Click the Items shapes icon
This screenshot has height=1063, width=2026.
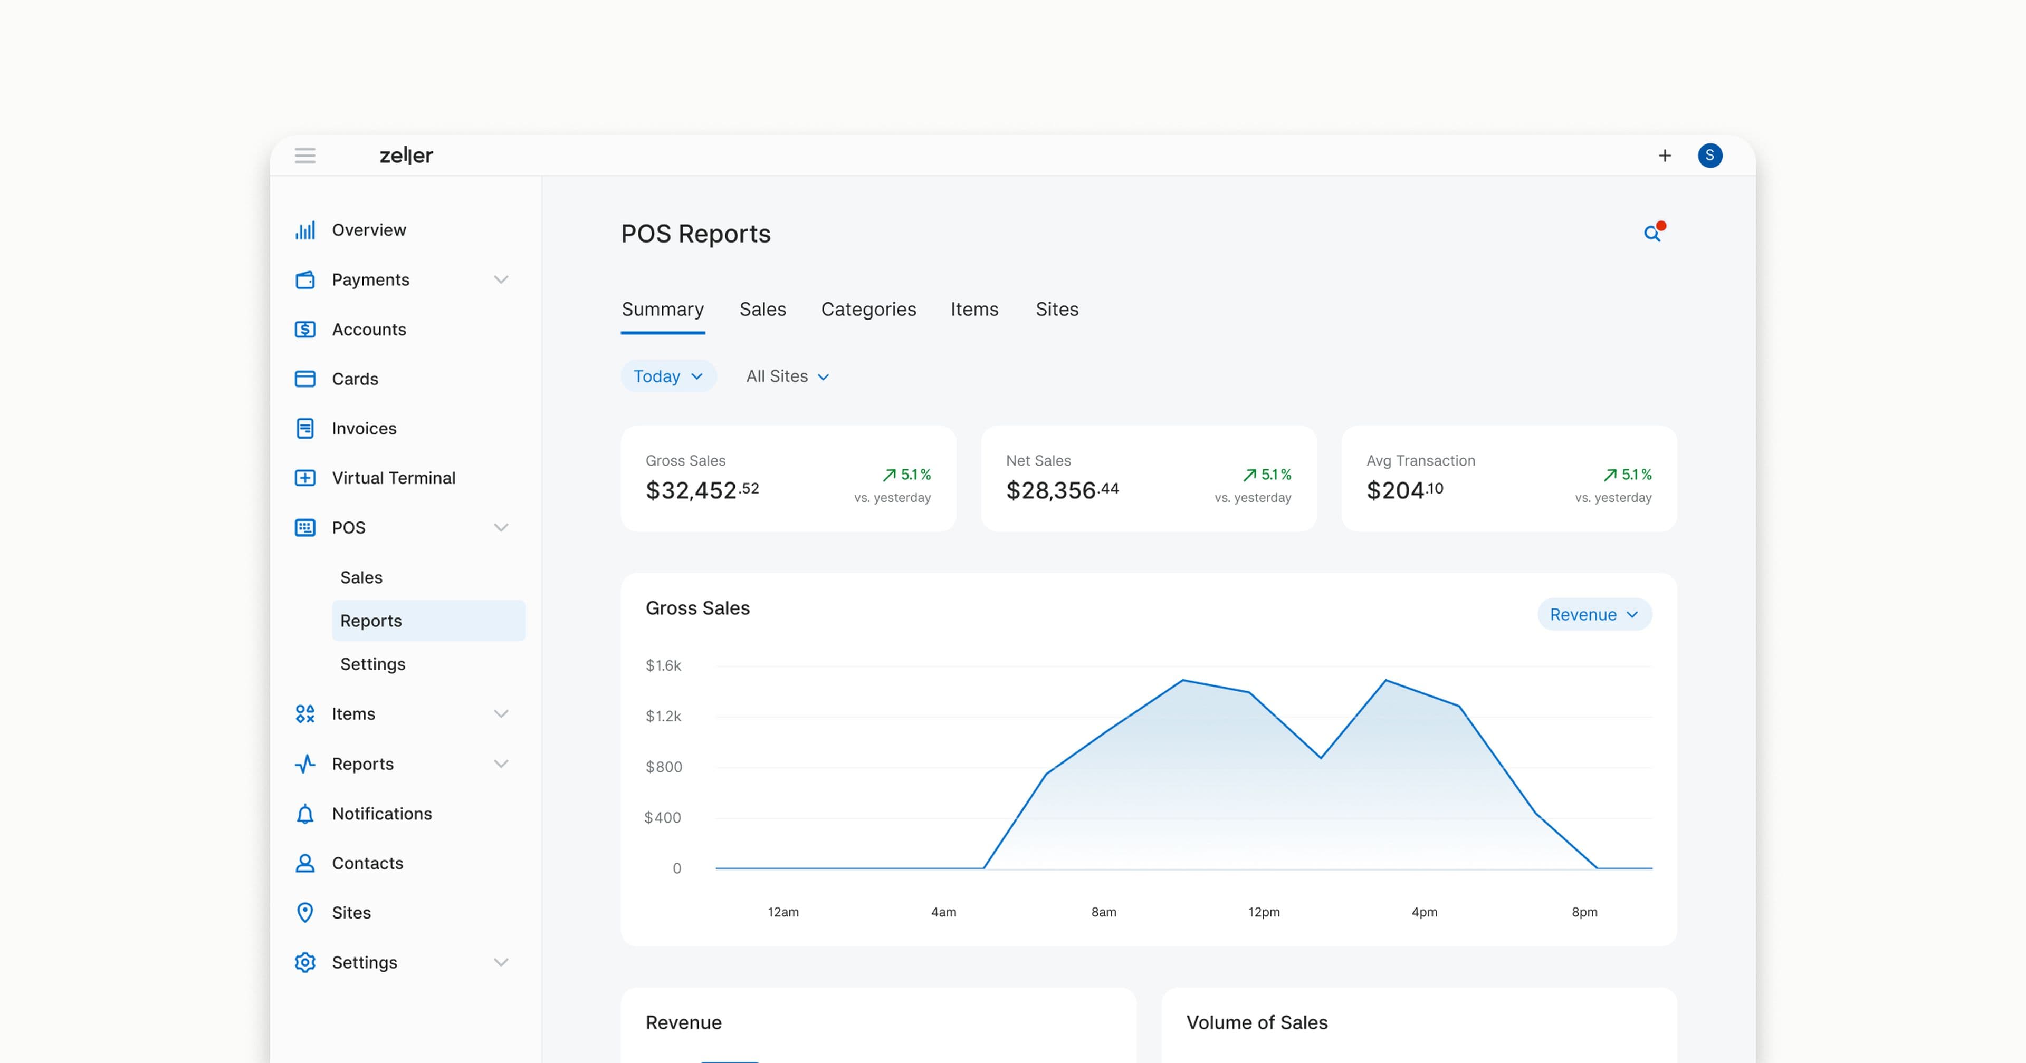pyautogui.click(x=305, y=713)
